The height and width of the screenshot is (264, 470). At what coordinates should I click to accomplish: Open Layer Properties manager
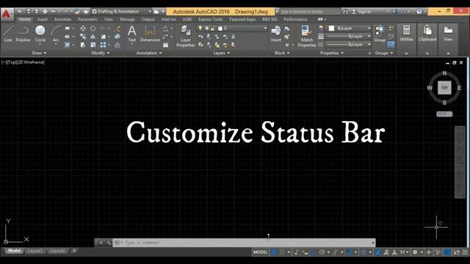coord(186,36)
